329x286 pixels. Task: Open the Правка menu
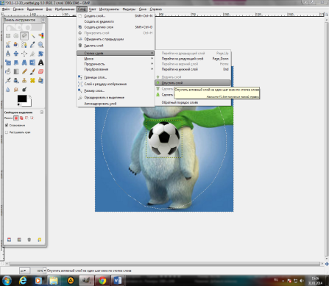point(18,9)
